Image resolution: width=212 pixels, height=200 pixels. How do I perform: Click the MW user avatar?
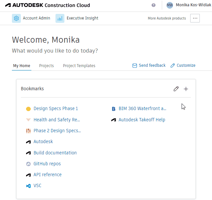170,5
